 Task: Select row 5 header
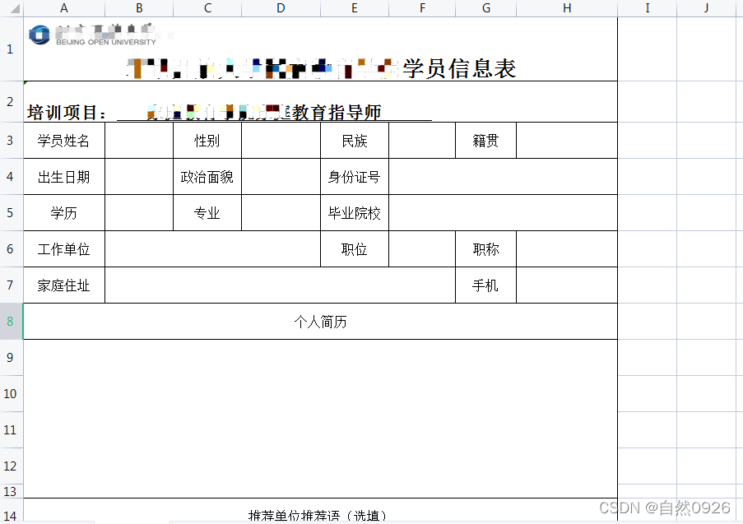(12, 213)
